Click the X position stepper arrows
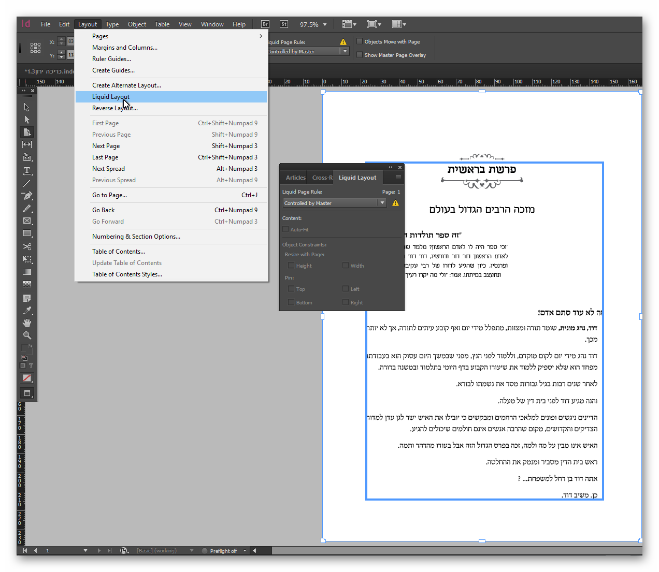 [x=61, y=41]
